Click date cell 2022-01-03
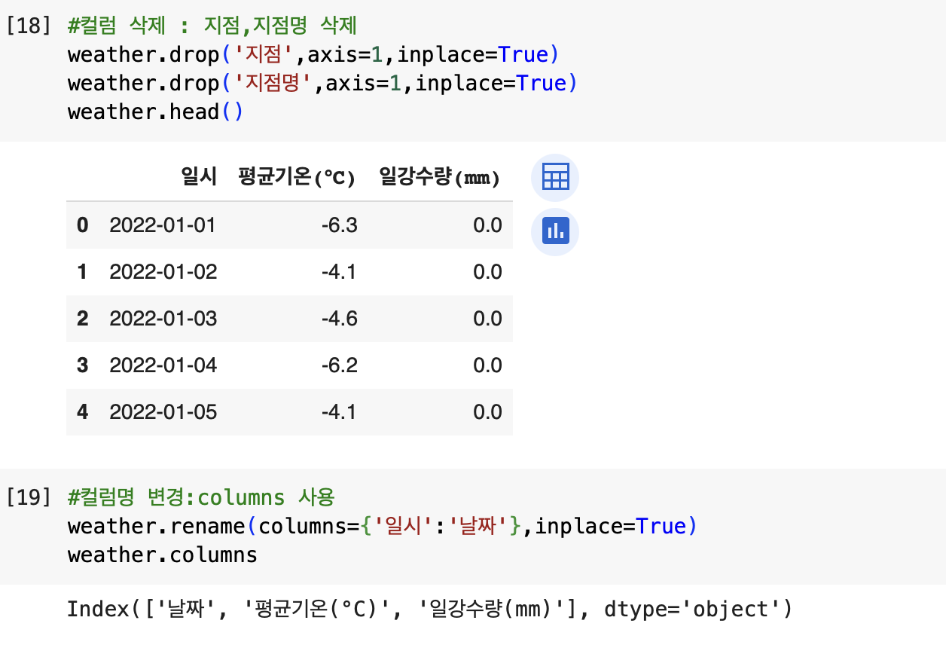Screen dimensions: 946x651 point(163,319)
